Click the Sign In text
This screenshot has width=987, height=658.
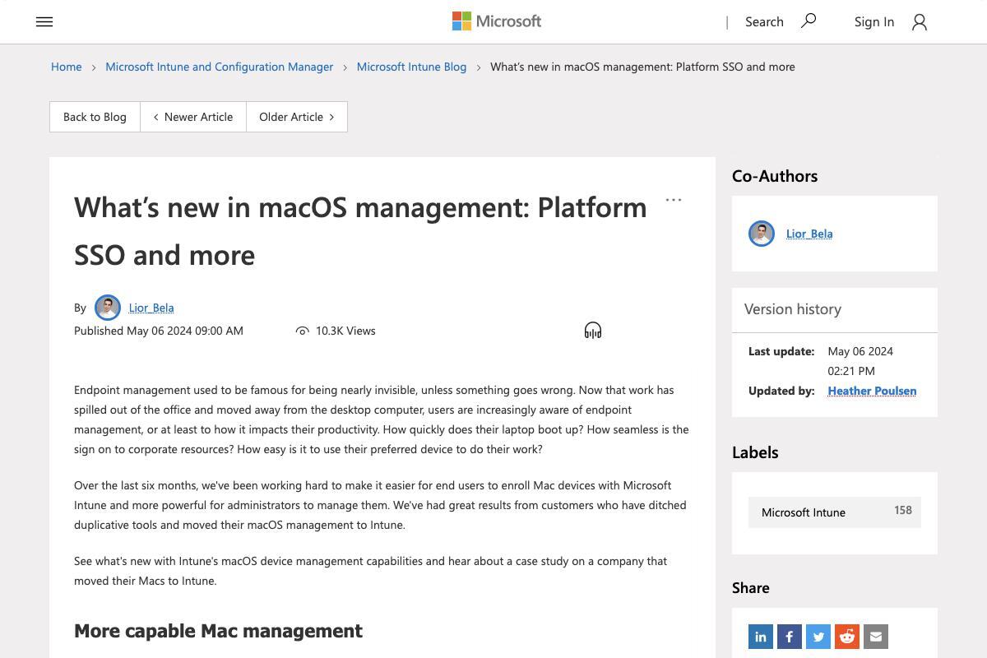[874, 22]
